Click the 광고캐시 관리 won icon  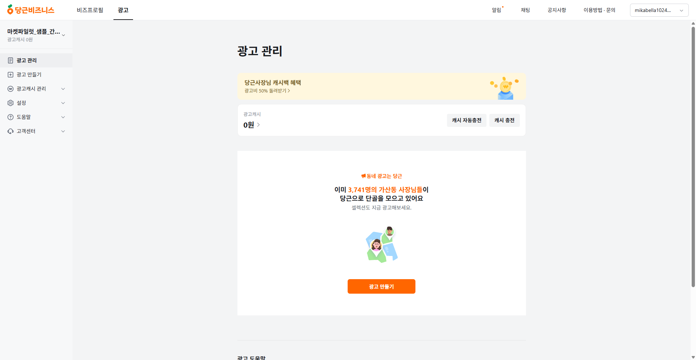coord(11,89)
